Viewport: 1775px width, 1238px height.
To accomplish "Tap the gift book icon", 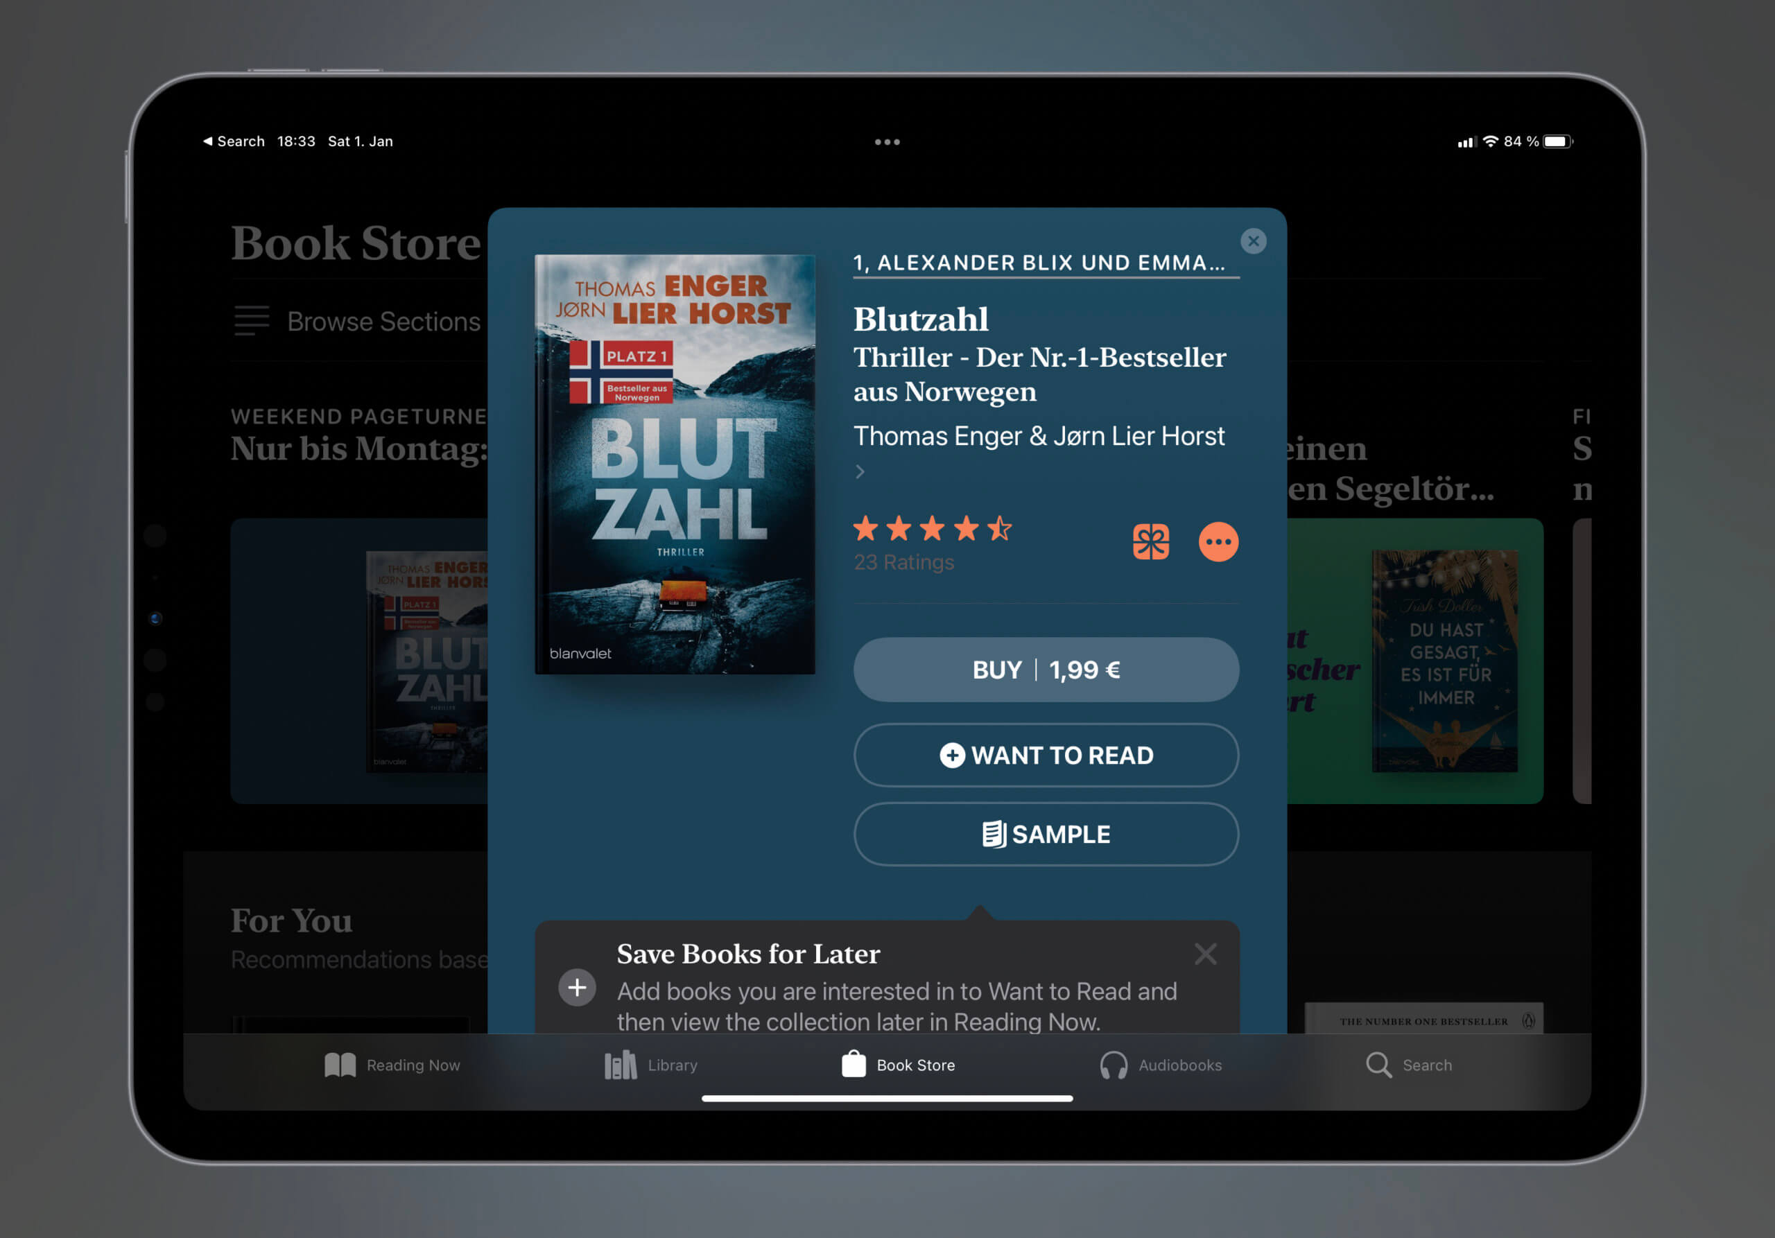I will click(1150, 542).
